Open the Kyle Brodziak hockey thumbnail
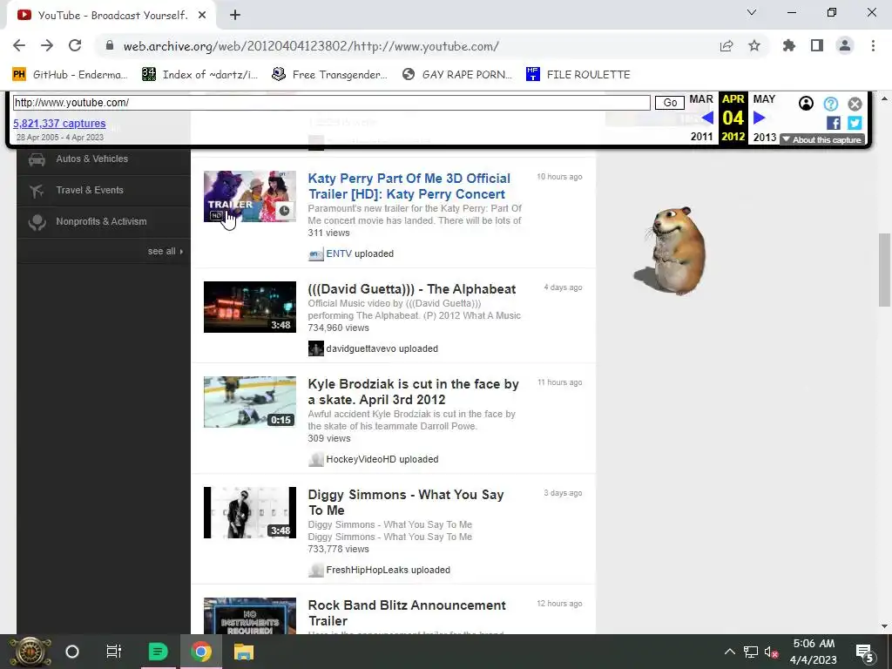This screenshot has width=892, height=669. pyautogui.click(x=250, y=402)
